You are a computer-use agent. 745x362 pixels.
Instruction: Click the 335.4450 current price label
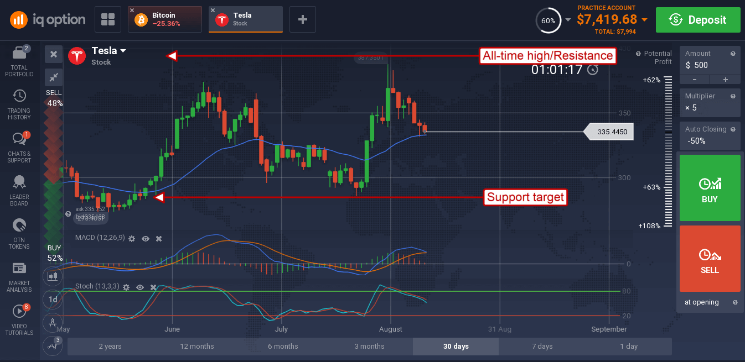(x=609, y=132)
